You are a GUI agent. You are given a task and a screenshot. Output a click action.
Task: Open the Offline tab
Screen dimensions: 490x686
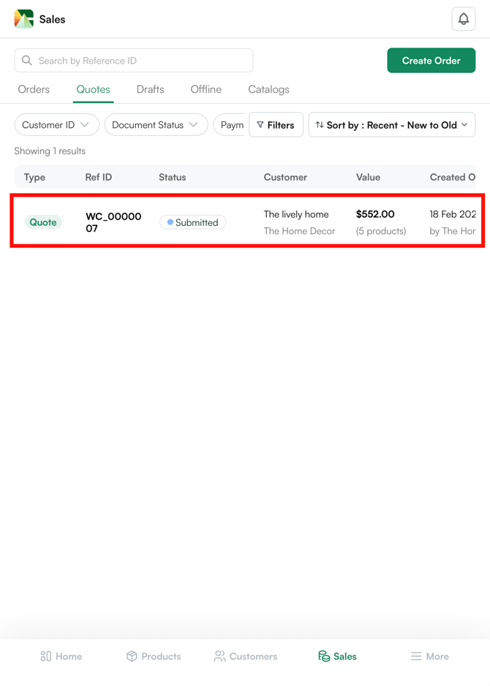click(x=206, y=89)
